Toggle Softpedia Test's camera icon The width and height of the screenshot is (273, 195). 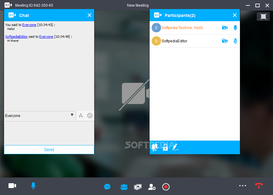[225, 28]
